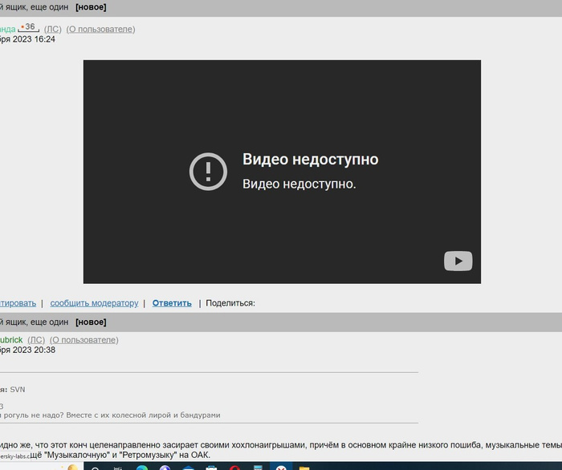Click the цитировать quote link
The image size is (562, 470).
pos(18,303)
